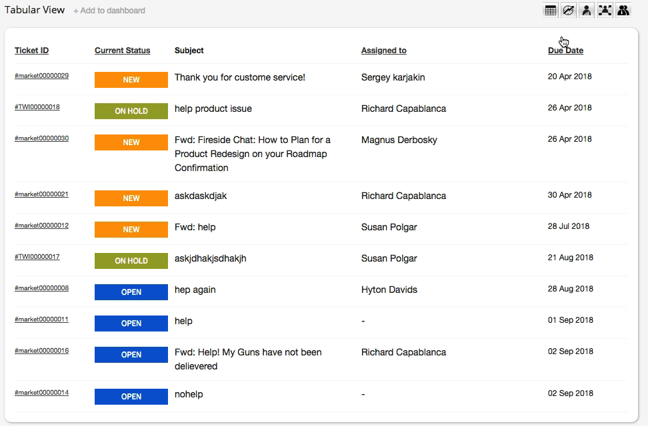Select the single agent view icon
The width and height of the screenshot is (648, 426).
tap(586, 10)
